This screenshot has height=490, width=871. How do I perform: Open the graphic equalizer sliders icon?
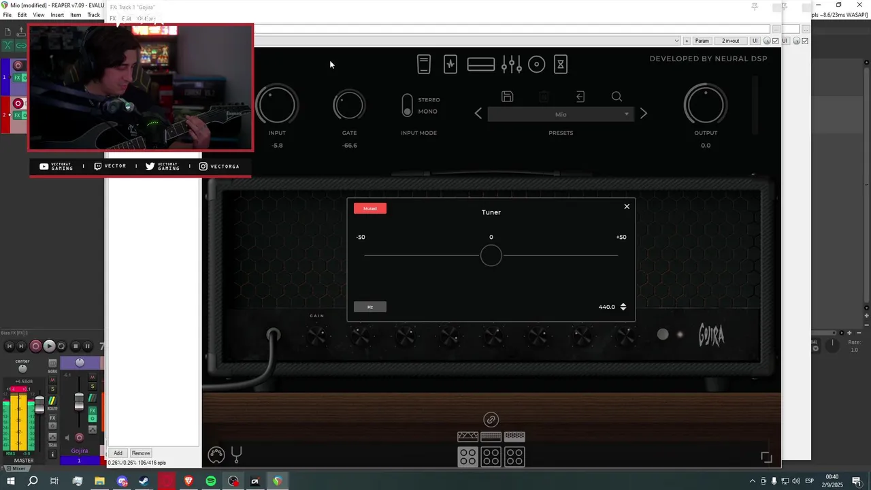pyautogui.click(x=512, y=65)
